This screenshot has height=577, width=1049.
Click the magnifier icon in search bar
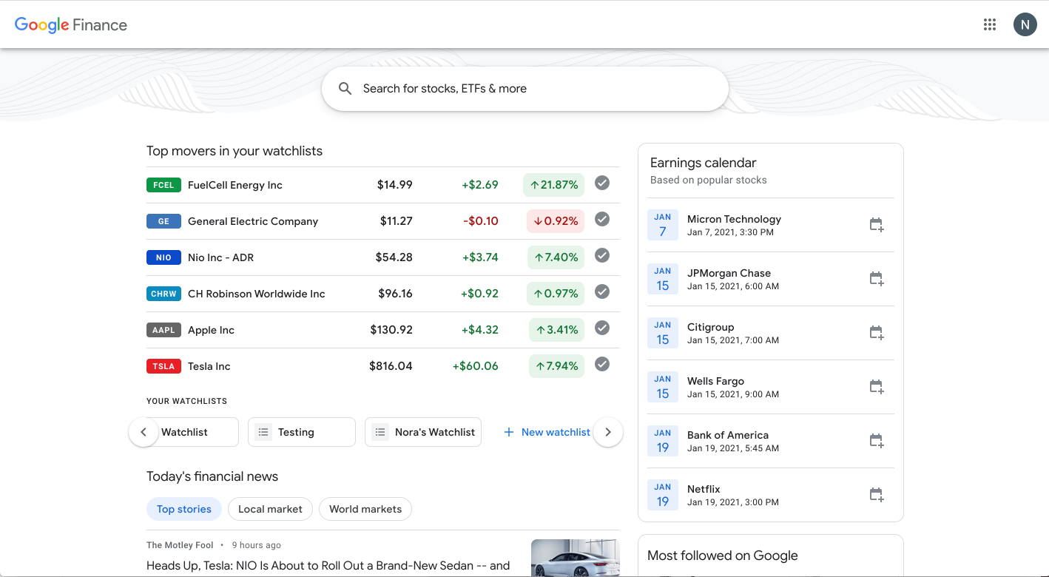(345, 89)
